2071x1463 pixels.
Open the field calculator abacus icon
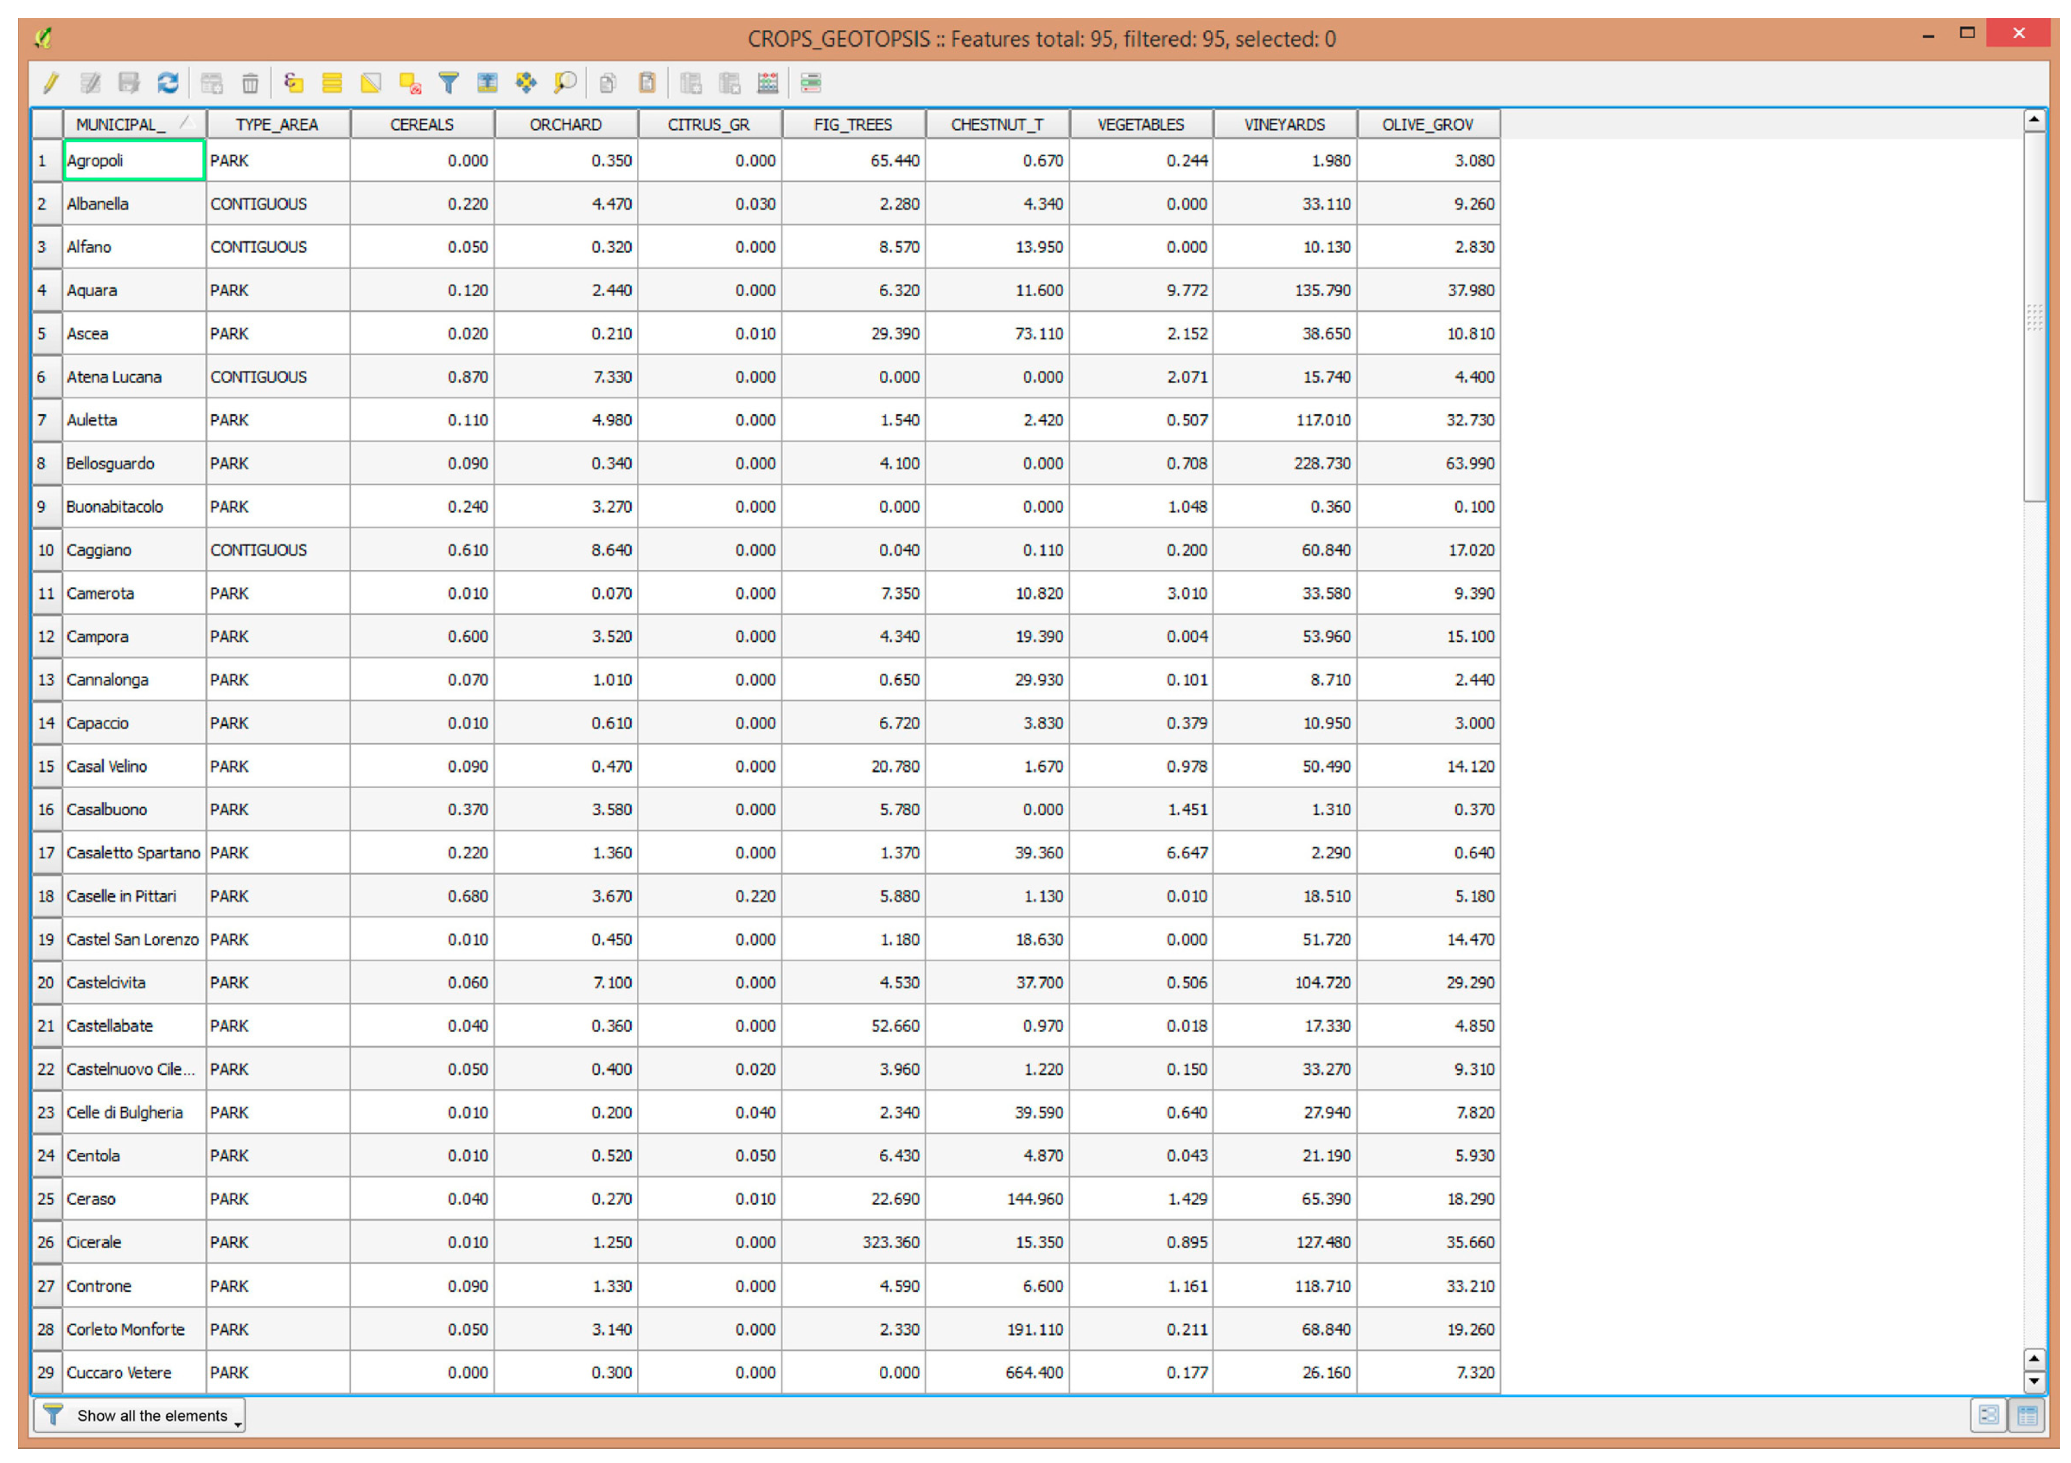(x=768, y=84)
